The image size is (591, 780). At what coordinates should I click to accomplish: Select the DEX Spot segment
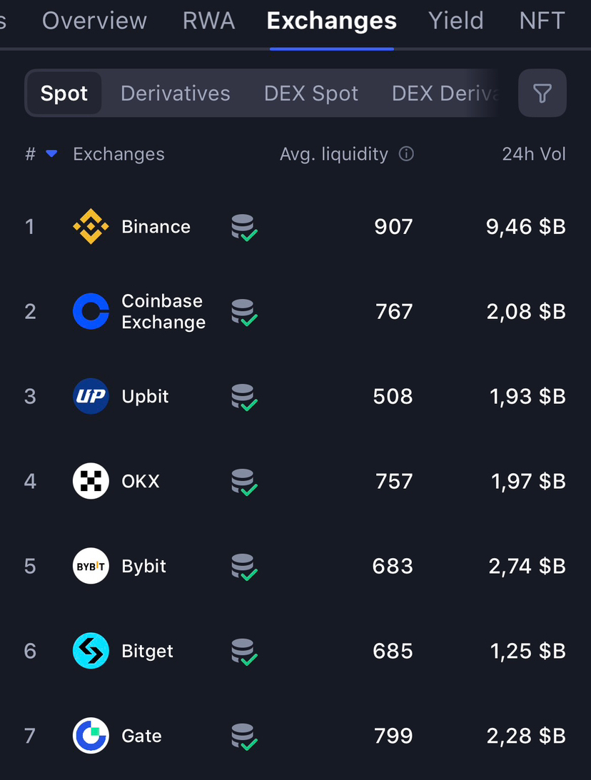(311, 93)
